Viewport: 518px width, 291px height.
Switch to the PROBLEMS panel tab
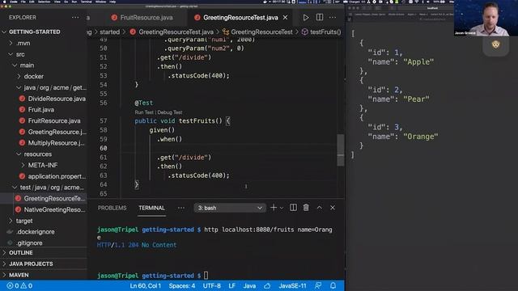[112, 209]
